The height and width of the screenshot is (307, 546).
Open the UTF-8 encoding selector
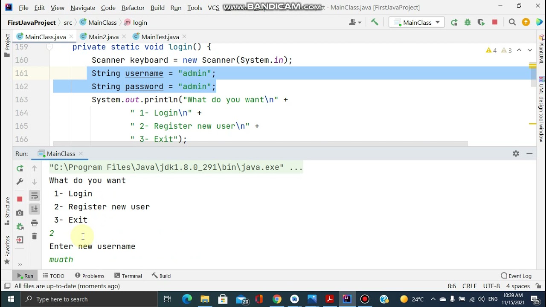coord(491,286)
